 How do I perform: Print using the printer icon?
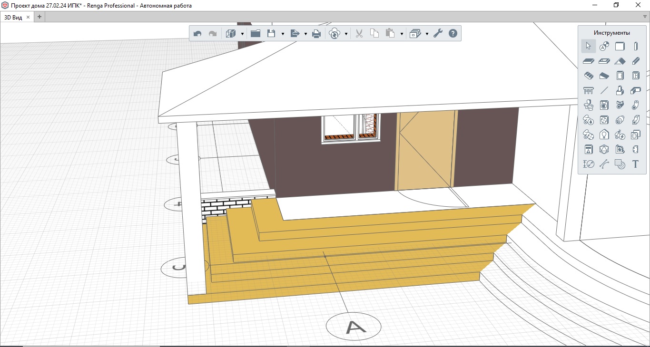coord(316,33)
